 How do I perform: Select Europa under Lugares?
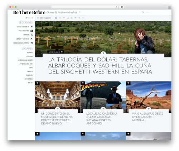click(x=29, y=56)
